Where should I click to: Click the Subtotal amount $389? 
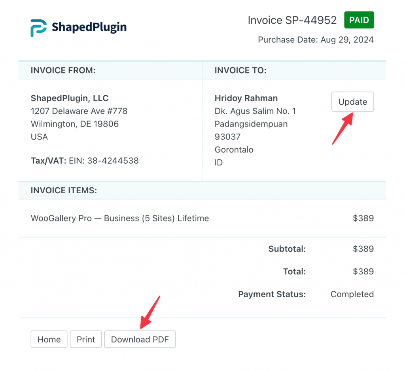pyautogui.click(x=363, y=249)
